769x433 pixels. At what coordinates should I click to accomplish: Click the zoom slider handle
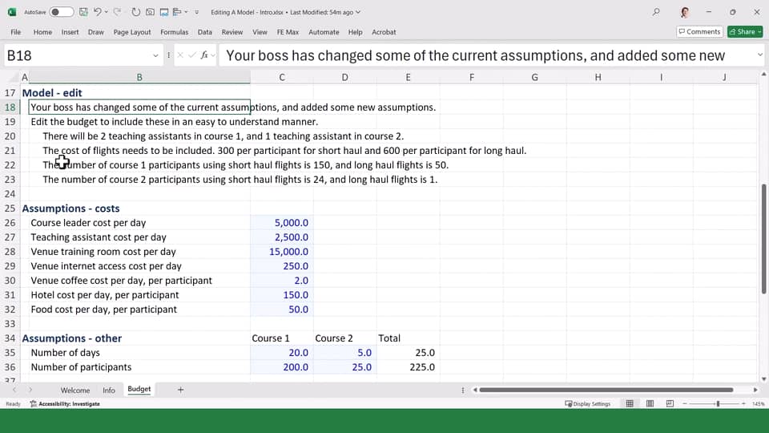[718, 403]
